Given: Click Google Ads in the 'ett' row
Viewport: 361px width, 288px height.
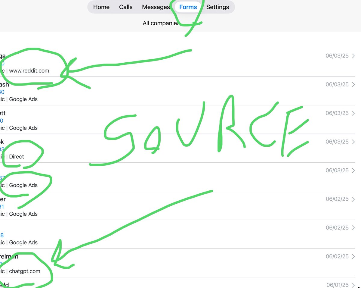Looking at the screenshot, I should [x=23, y=128].
